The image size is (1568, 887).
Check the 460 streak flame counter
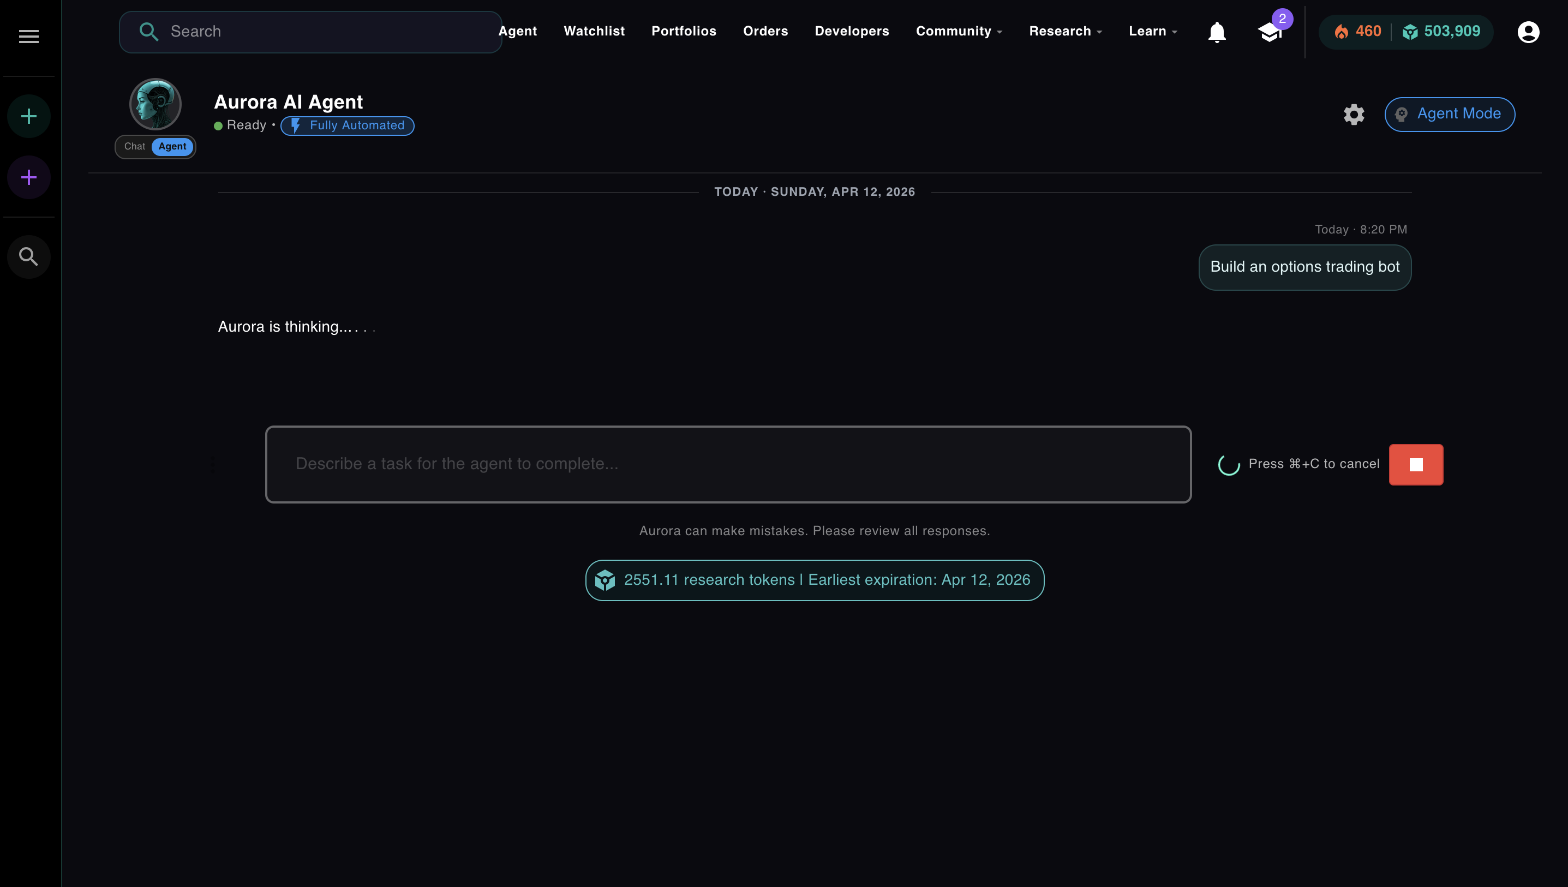click(x=1357, y=31)
